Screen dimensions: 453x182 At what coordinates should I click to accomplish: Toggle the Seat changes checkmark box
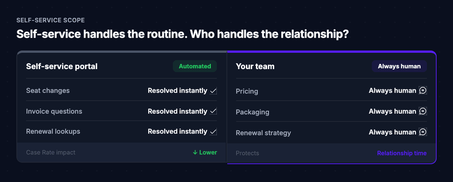point(213,91)
